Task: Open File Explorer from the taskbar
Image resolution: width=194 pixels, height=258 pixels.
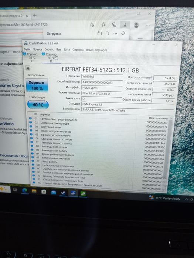Action: click(34, 191)
